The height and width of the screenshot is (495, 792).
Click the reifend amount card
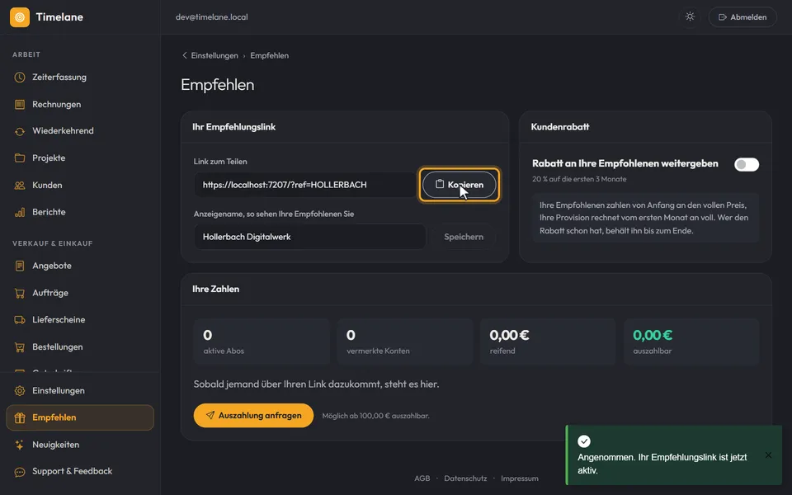(548, 342)
